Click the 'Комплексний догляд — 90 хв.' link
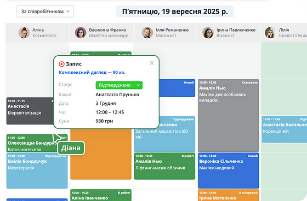The image size is (307, 201). click(92, 73)
